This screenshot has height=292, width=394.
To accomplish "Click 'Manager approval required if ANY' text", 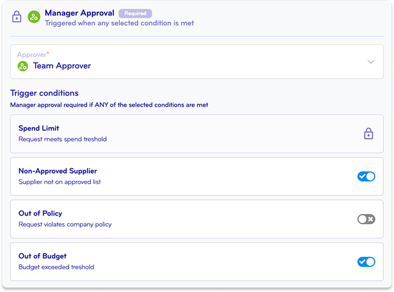I will [x=59, y=105].
